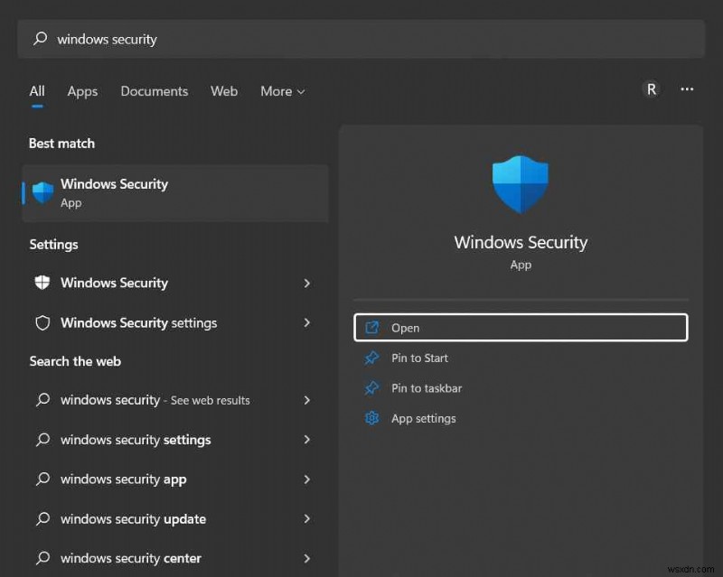Viewport: 723px width, 577px height.
Task: Click the R user account badge
Action: tap(652, 89)
